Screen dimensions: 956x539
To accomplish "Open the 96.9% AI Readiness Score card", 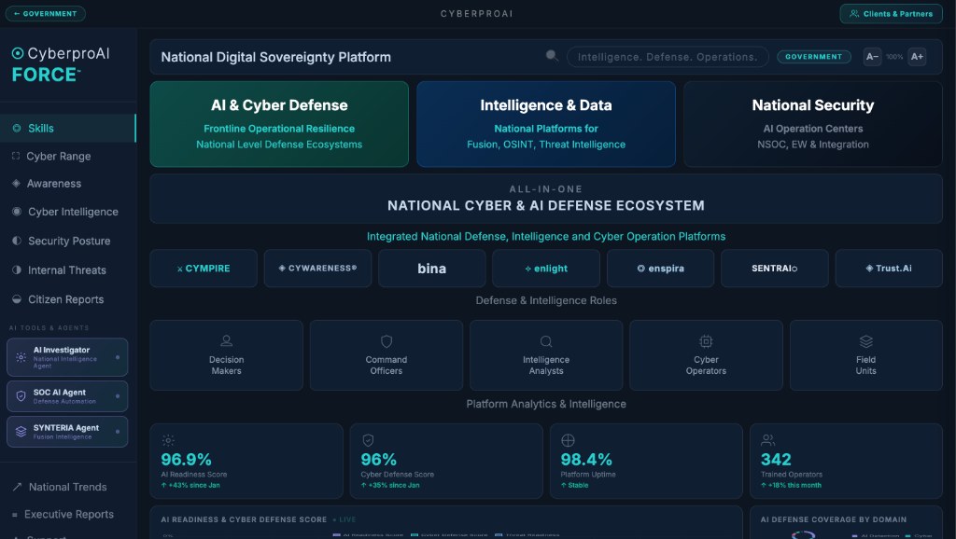I will (246, 461).
